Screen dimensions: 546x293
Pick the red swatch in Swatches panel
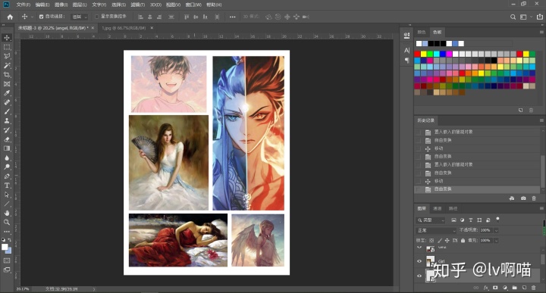click(417, 54)
